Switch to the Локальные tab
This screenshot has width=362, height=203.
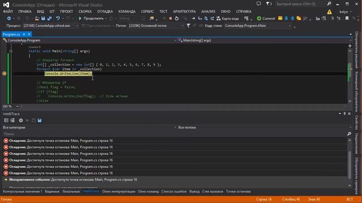coord(71,192)
